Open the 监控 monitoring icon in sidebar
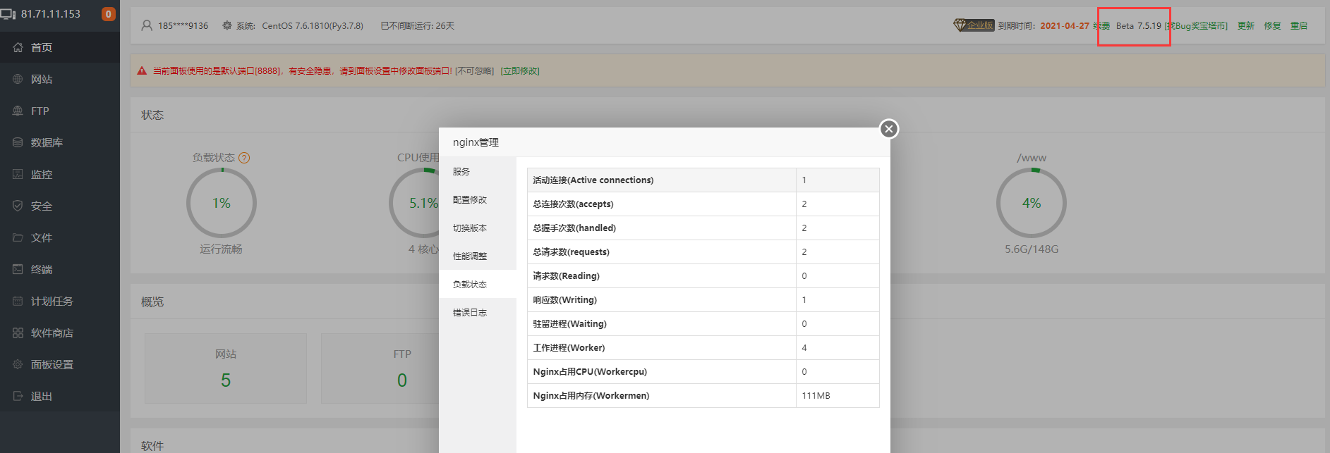Screen dimensions: 1330x453 [18, 174]
